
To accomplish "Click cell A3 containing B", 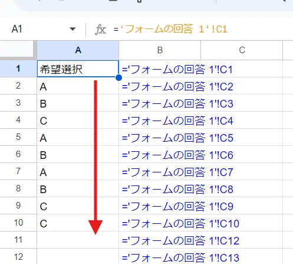I will 78,103.
